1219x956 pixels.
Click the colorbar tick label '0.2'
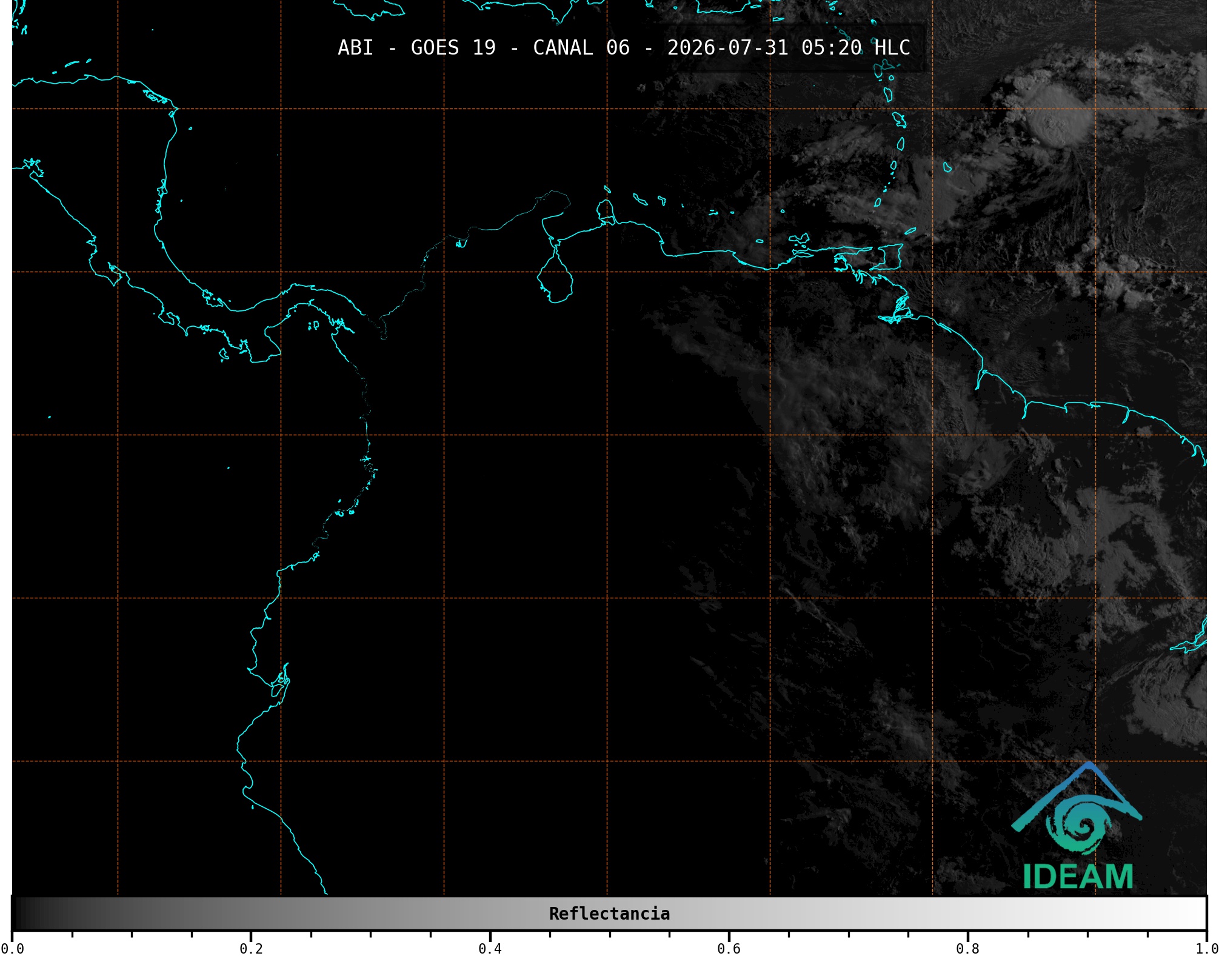coord(251,948)
